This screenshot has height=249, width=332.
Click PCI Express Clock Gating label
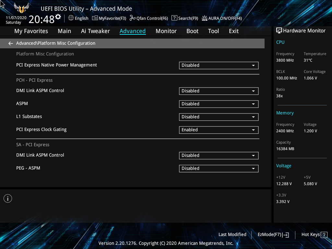pos(41,130)
